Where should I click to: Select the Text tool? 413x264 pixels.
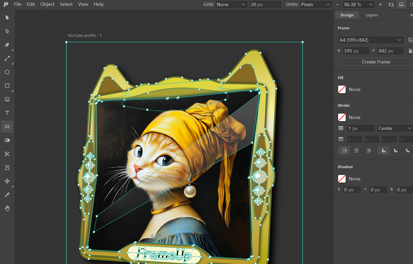[x=7, y=113]
